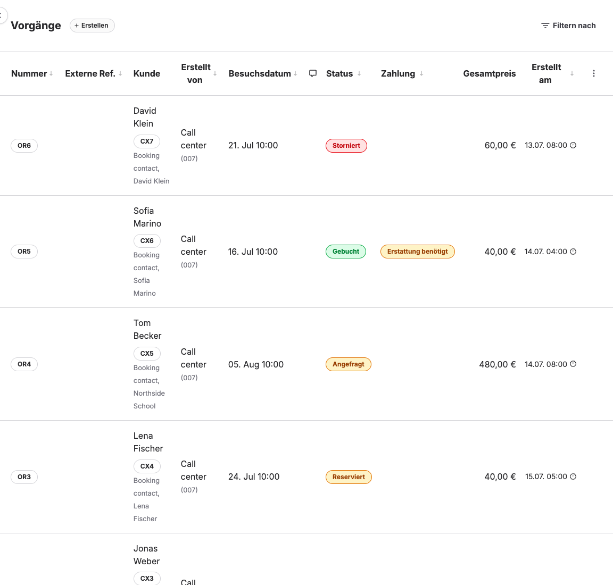Click visit date 21. Jul 10:00

253,145
